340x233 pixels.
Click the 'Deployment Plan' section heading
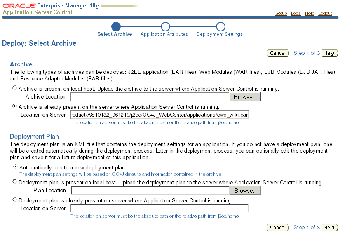point(34,137)
